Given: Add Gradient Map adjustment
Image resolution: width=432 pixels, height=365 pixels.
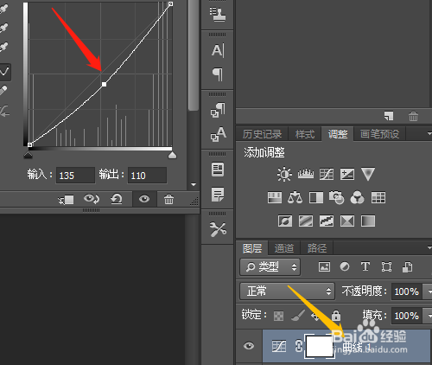Looking at the screenshot, I should click(368, 221).
